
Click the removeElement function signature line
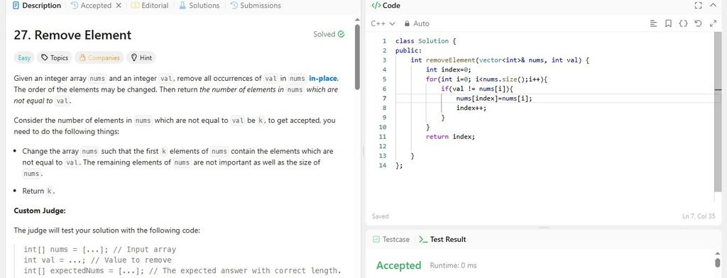(x=500, y=60)
